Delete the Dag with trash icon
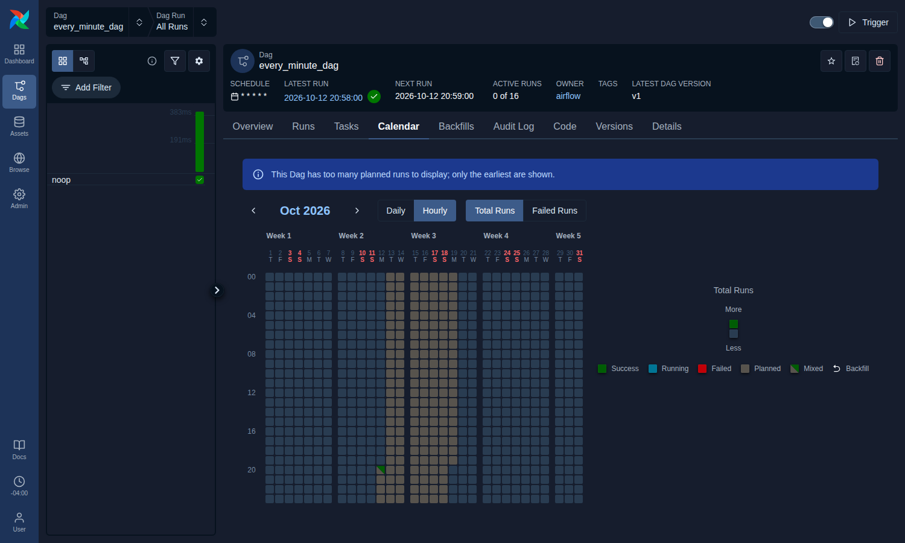Screen dimensions: 905x543 (880, 61)
